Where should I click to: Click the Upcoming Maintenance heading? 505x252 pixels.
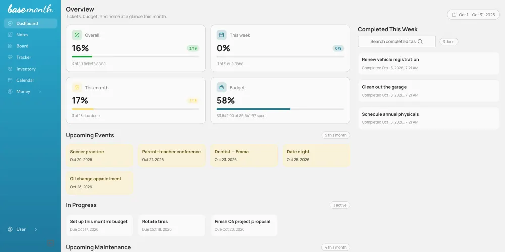pyautogui.click(x=98, y=247)
